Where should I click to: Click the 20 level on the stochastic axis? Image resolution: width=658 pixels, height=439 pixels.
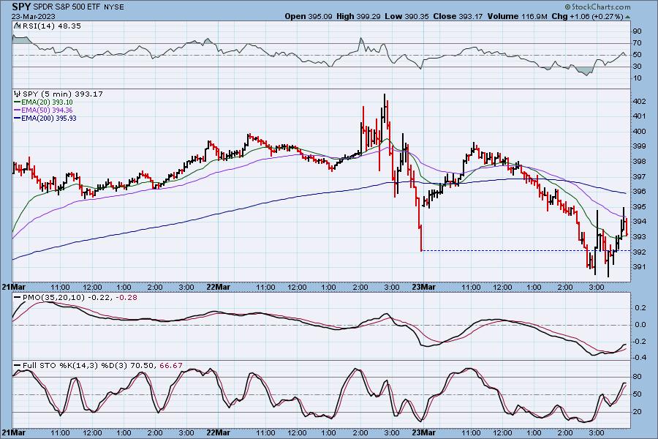tap(637, 412)
